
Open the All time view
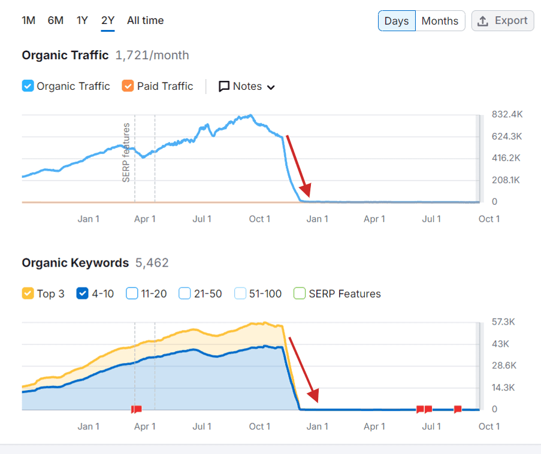click(x=145, y=20)
